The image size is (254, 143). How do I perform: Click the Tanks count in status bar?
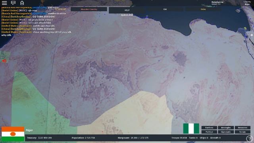point(193,138)
